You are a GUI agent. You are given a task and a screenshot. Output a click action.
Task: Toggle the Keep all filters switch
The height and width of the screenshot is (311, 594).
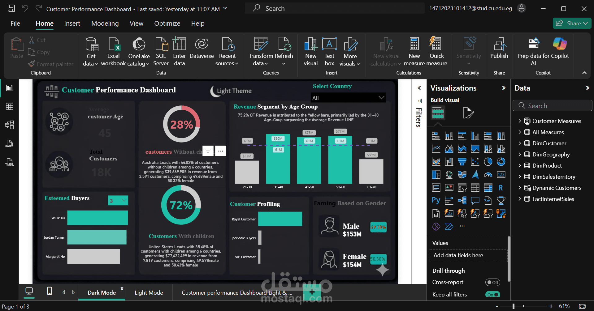pyautogui.click(x=492, y=295)
